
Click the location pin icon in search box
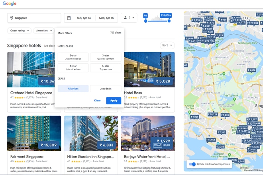point(12,18)
